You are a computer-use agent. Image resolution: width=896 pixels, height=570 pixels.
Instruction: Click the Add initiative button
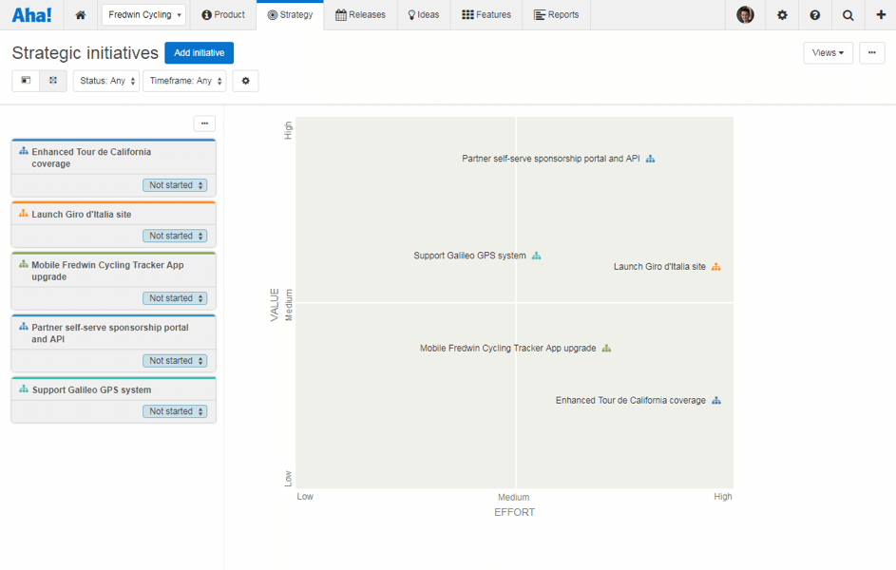(199, 53)
